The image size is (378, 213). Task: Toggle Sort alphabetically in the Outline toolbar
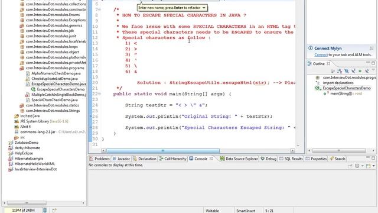coord(340,71)
